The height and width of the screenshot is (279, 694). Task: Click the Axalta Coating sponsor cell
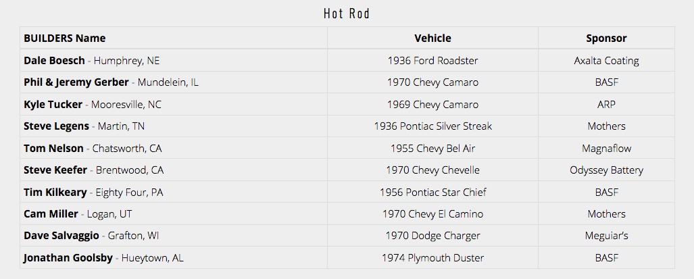coord(606,61)
